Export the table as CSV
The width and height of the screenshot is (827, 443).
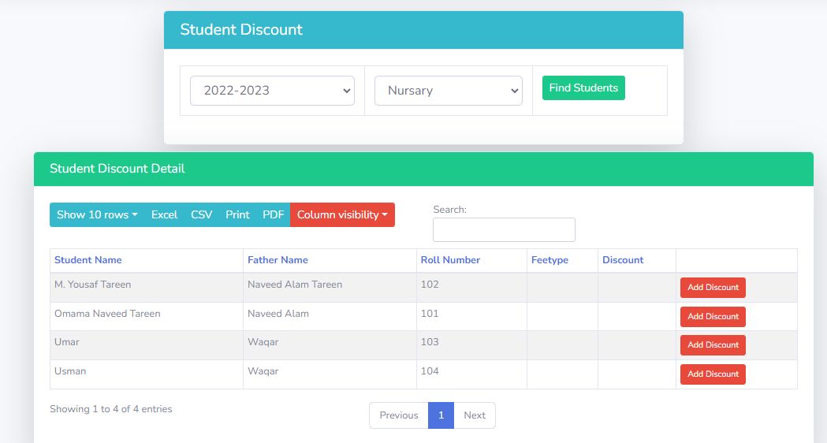pos(201,215)
